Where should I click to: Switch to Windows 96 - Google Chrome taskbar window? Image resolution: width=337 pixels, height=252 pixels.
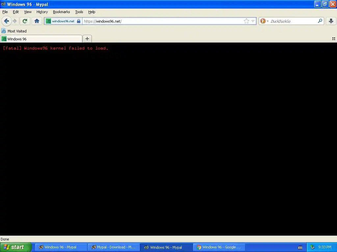219,247
